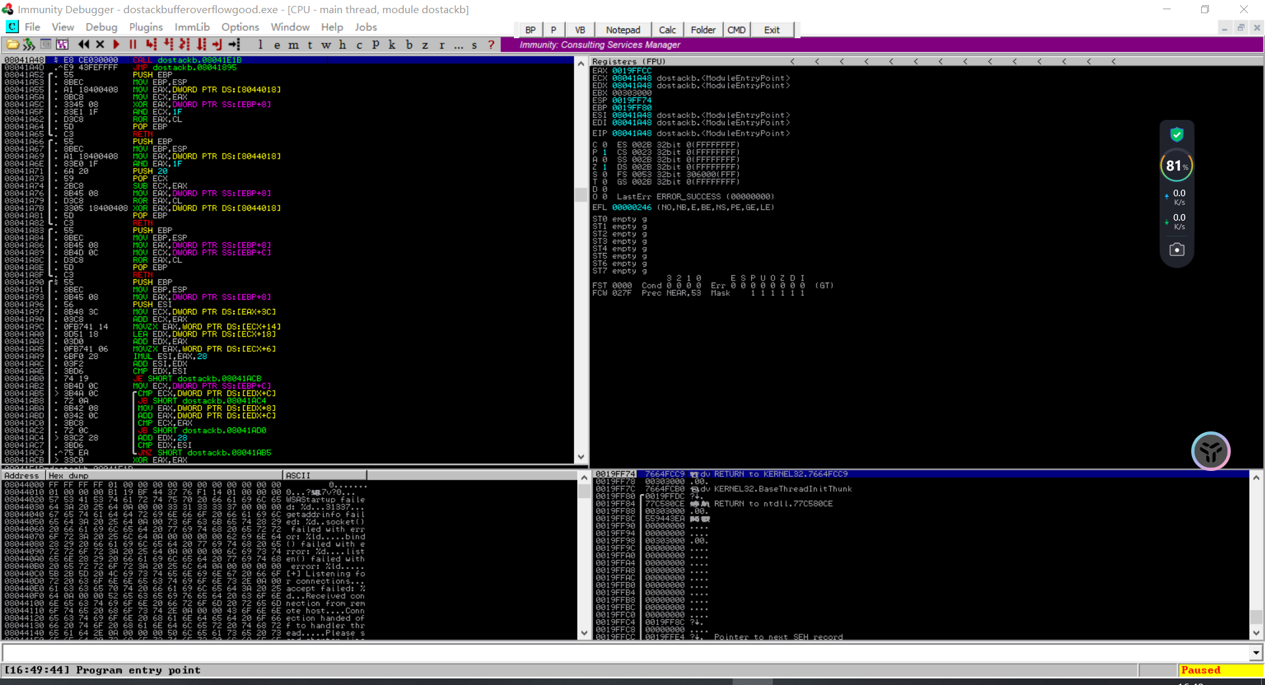
Task: Click the running-man Python script icon
Action: 29,44
